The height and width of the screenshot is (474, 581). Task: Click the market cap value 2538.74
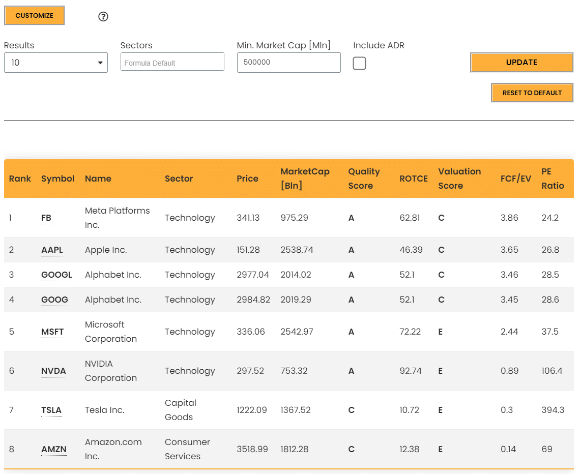[x=297, y=250]
